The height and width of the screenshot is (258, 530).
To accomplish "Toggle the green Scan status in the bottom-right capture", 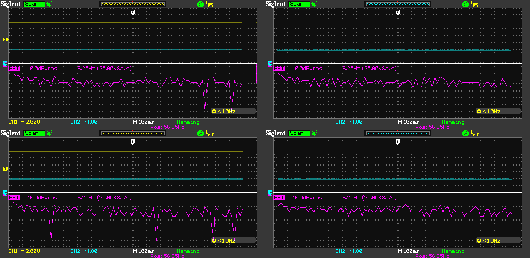I will coord(298,133).
